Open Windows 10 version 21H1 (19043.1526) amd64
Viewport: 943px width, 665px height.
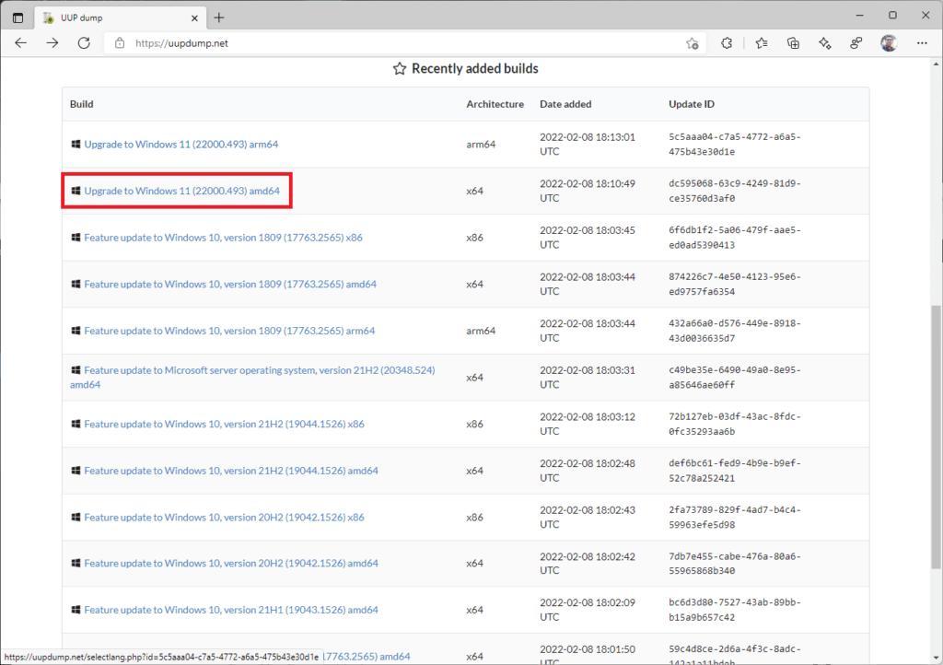tap(230, 610)
